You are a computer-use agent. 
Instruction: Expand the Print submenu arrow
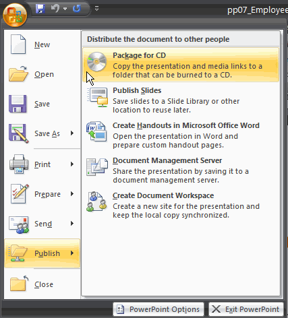pyautogui.click(x=72, y=164)
